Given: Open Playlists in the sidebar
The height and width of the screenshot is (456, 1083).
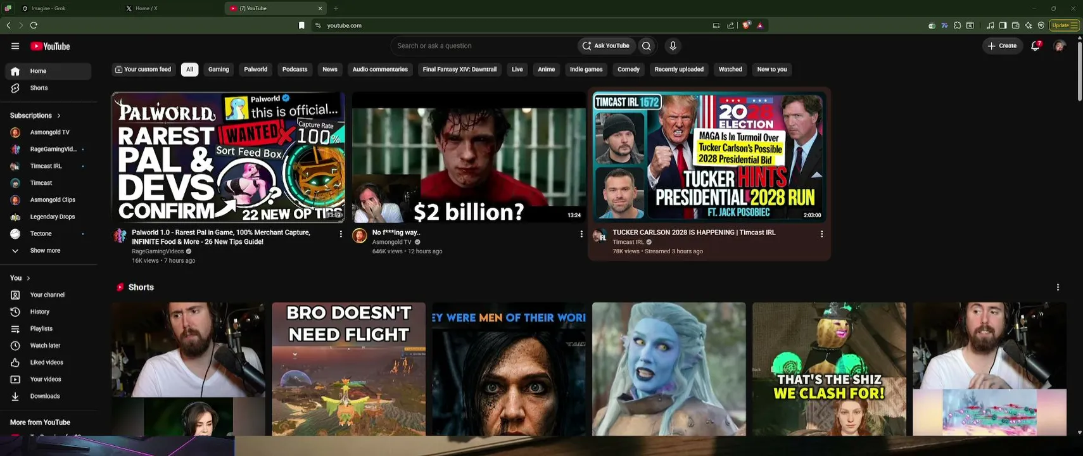Looking at the screenshot, I should [x=48, y=329].
